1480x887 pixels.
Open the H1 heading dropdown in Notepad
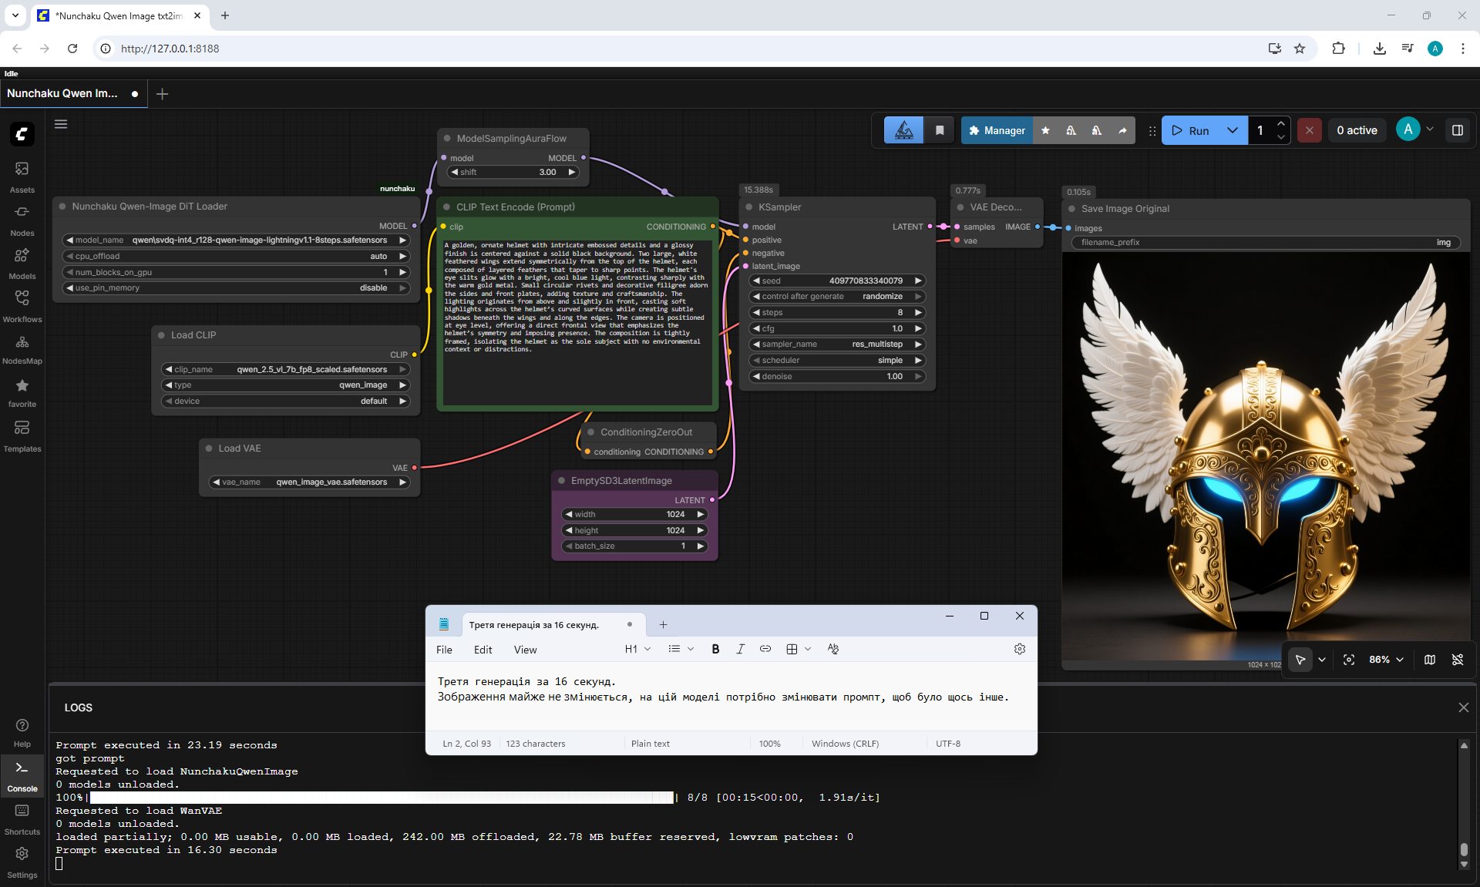tap(637, 649)
